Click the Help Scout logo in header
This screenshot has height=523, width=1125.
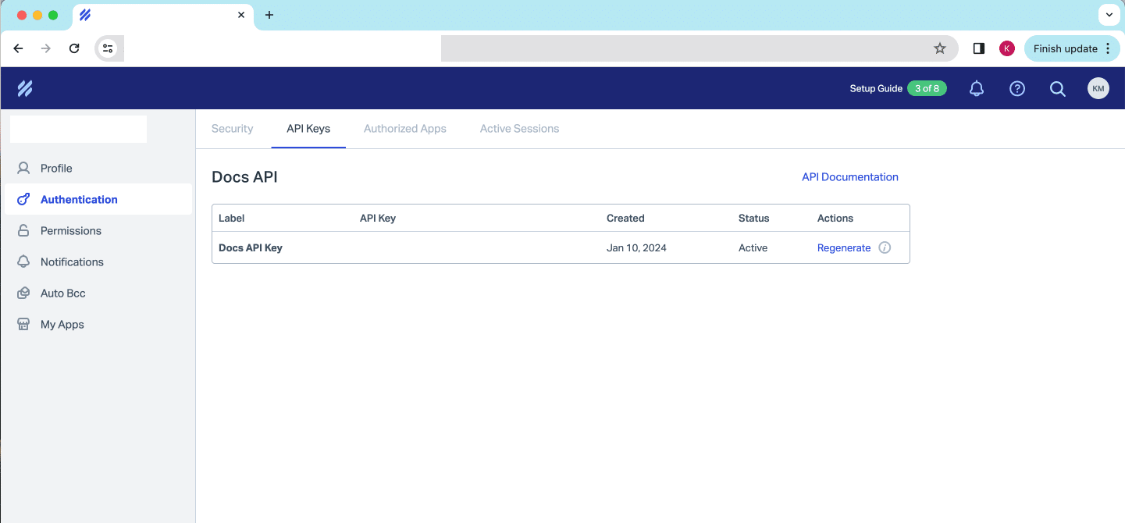tap(25, 89)
